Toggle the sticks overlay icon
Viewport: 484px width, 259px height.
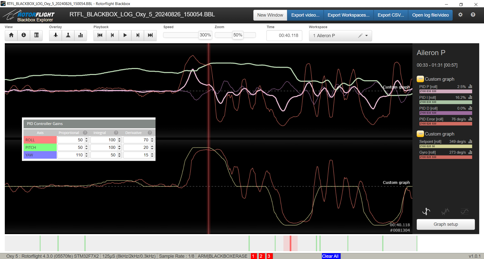click(68, 35)
